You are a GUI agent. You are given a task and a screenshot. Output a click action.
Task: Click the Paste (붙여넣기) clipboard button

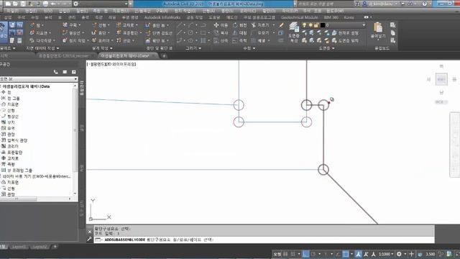pos(378,31)
